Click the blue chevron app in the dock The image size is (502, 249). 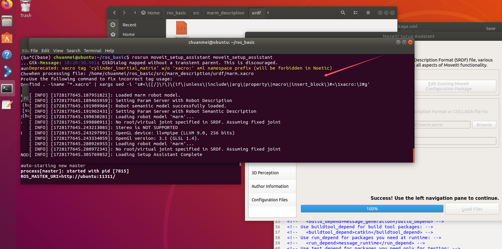click(x=7, y=71)
